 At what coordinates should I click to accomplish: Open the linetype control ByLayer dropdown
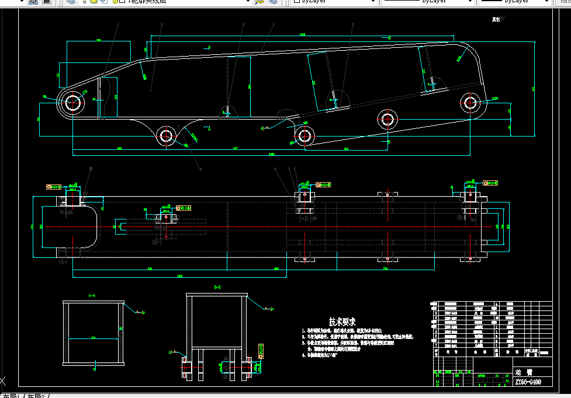coord(470,1)
